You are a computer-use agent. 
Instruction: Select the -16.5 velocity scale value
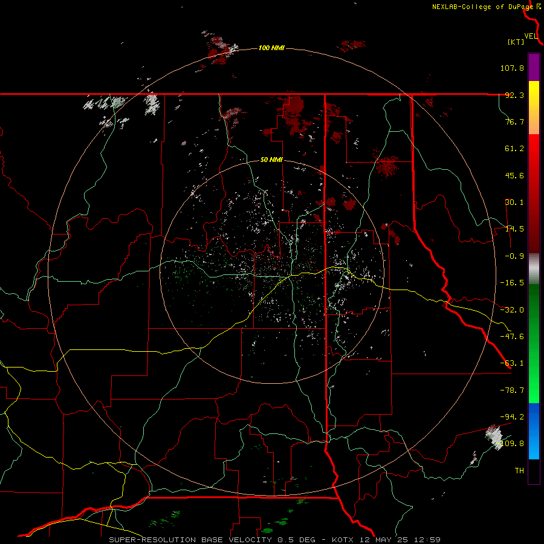pos(512,283)
